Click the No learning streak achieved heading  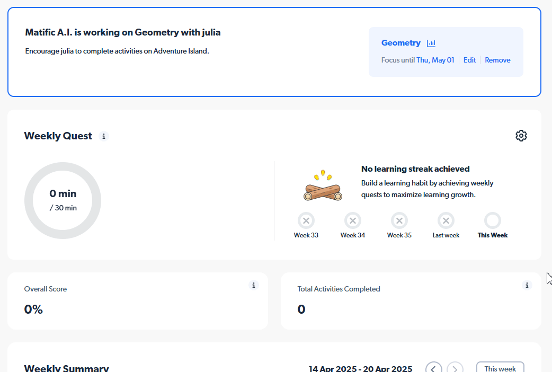(415, 169)
